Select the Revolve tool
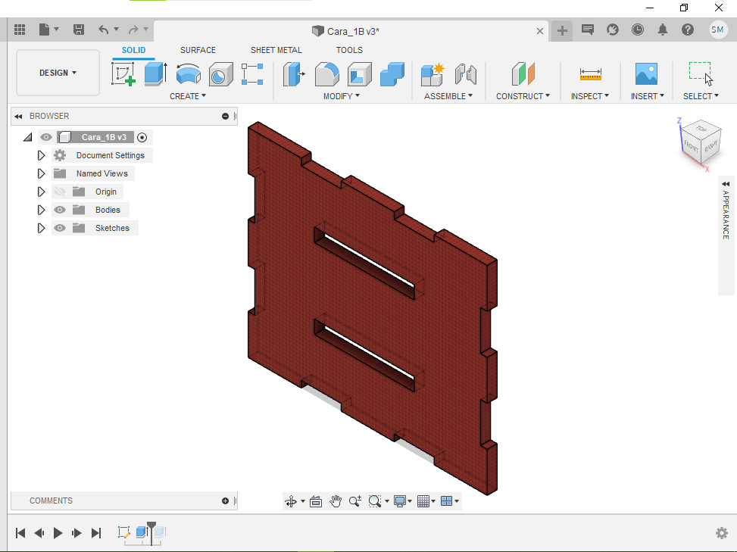The image size is (737, 552). (188, 73)
